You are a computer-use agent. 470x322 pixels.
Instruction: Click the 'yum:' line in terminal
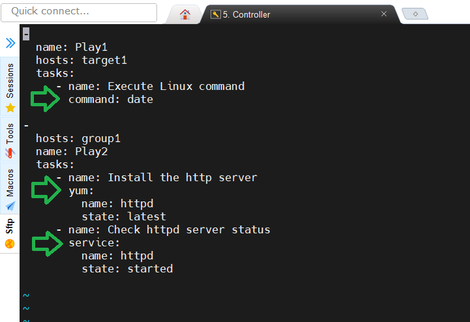coord(81,191)
